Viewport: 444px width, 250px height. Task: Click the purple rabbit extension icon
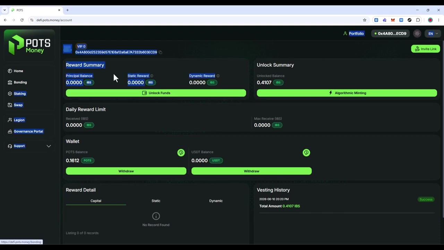click(384, 20)
